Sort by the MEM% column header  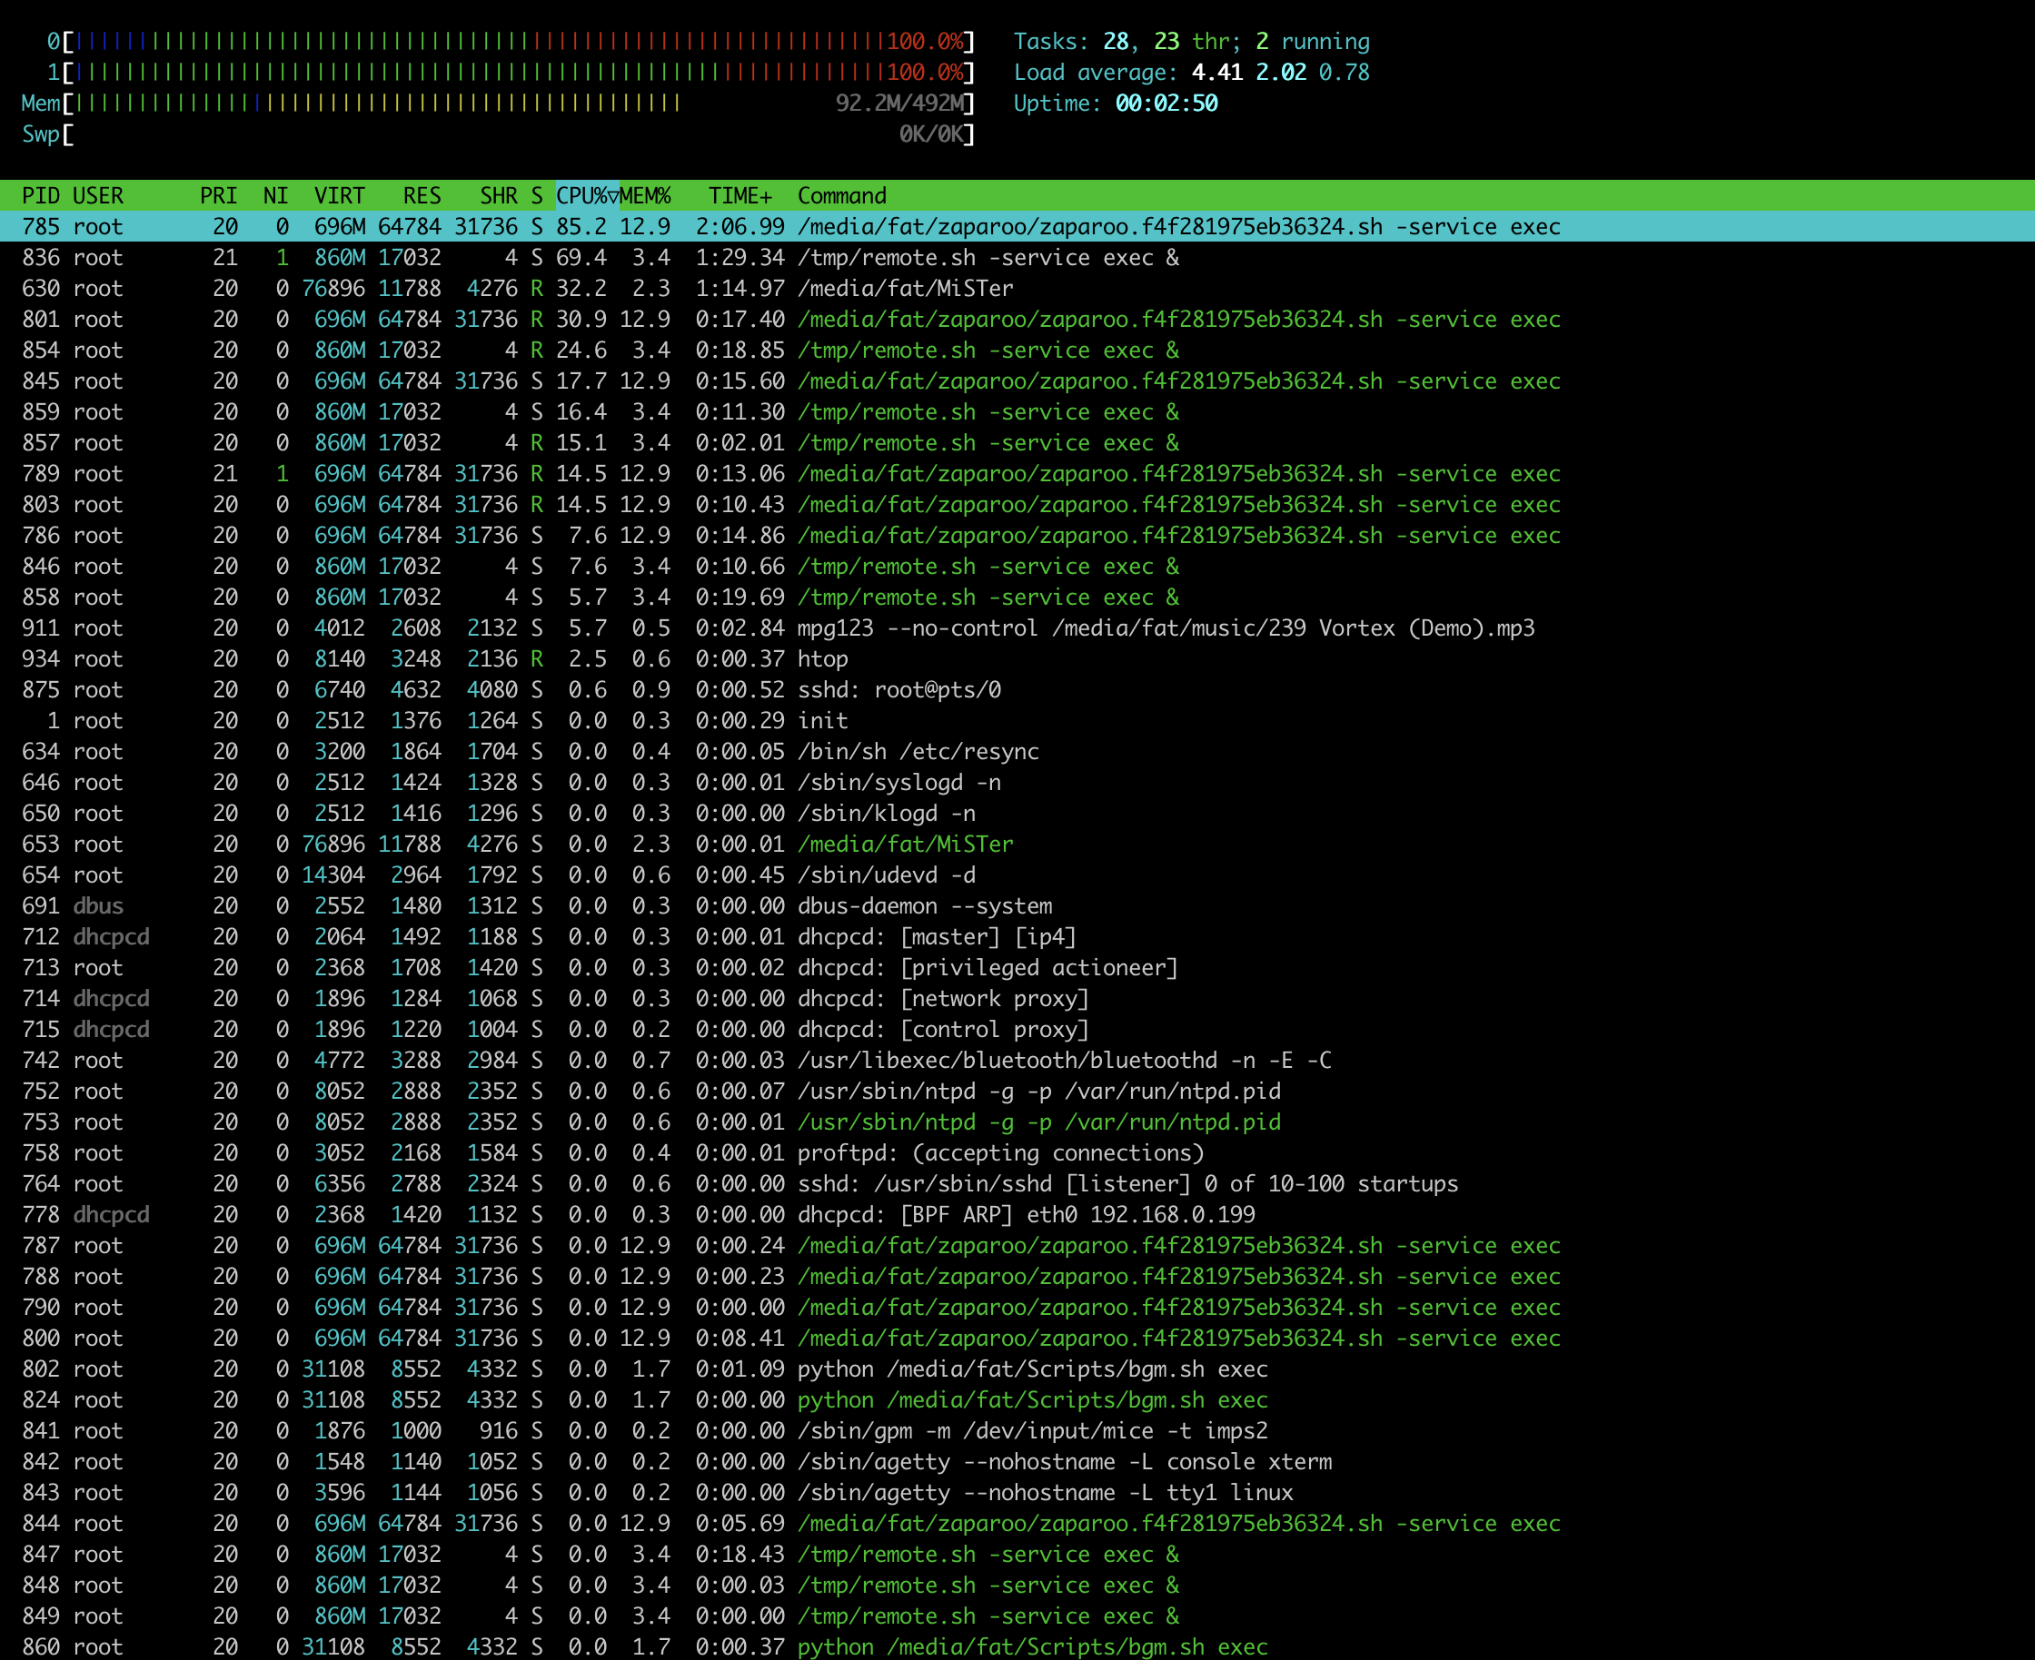pos(645,196)
